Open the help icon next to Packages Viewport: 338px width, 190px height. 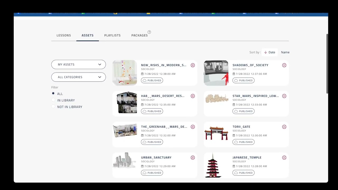(149, 32)
